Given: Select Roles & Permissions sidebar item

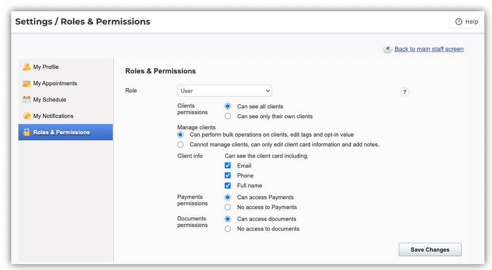Looking at the screenshot, I should pos(65,132).
